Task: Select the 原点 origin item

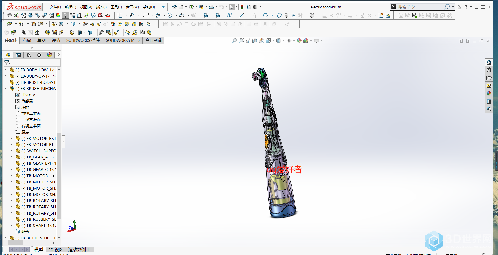Action: tap(25, 132)
